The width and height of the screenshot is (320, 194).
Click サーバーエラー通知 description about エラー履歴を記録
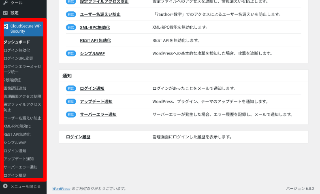[x=223, y=114]
